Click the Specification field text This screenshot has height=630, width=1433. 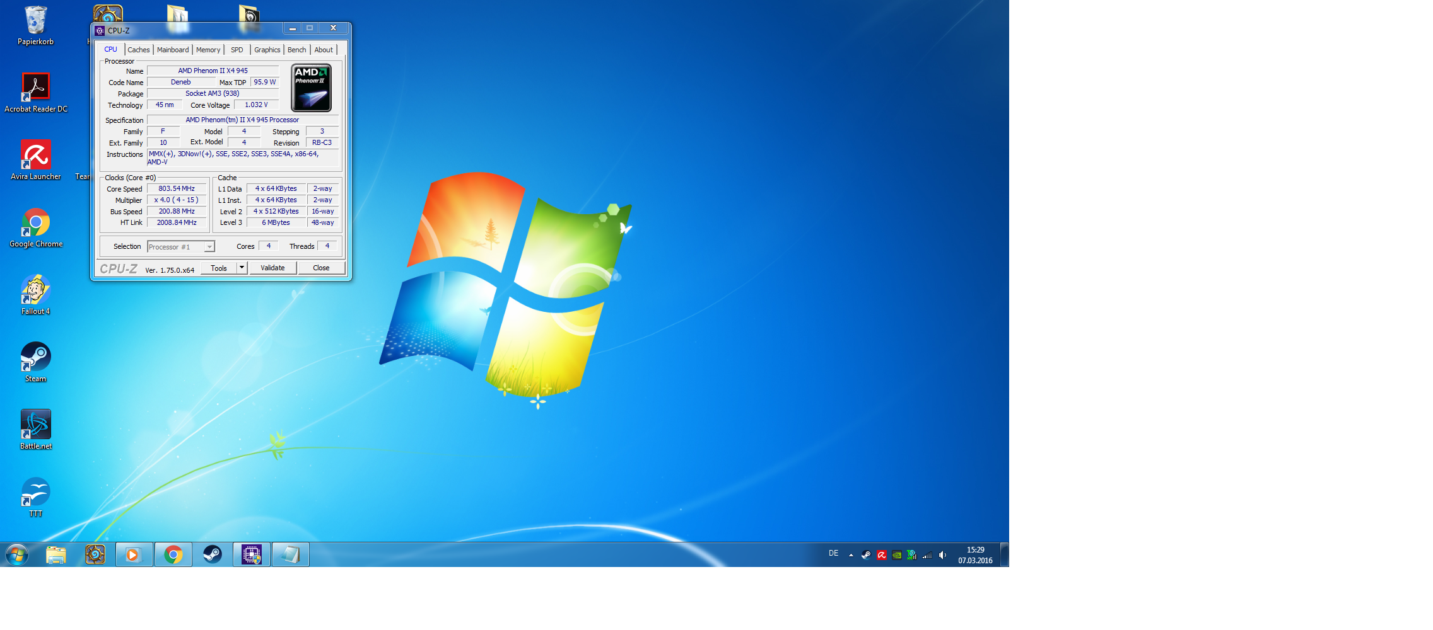click(x=242, y=120)
